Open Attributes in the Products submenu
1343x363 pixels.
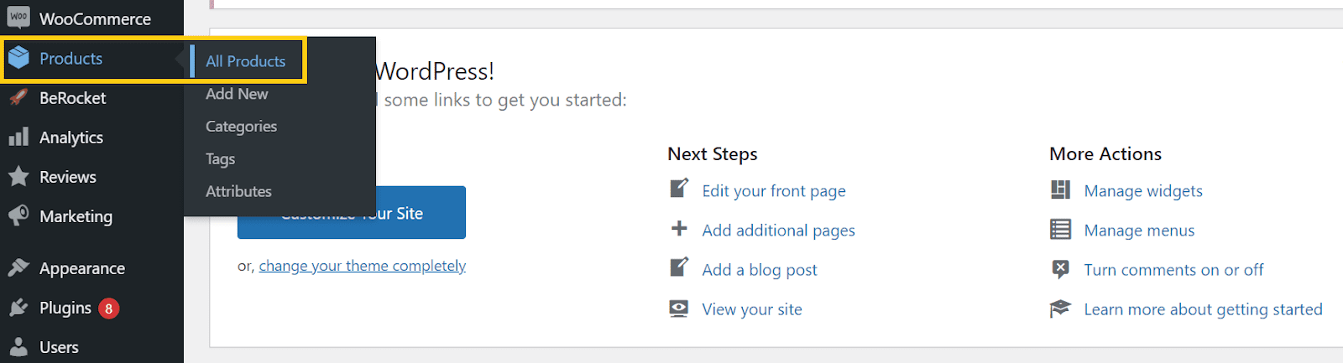coord(238,191)
